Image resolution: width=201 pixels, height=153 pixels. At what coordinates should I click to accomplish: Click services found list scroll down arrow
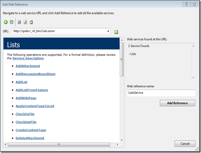pos(193,78)
